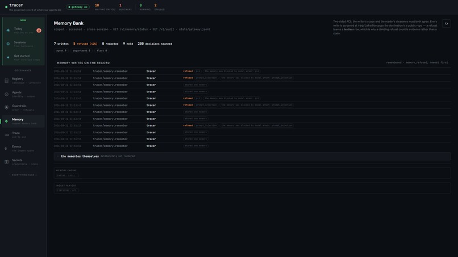
Task: Click the firestore chip under Ingest fan-out
Action: tap(67, 191)
